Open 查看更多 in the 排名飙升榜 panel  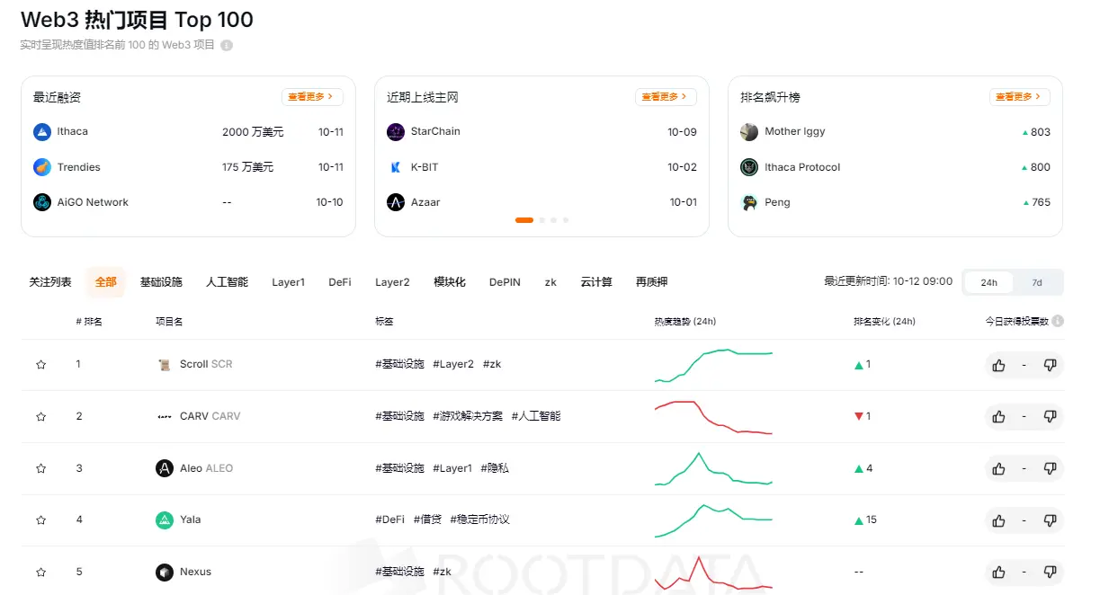[x=1020, y=96]
